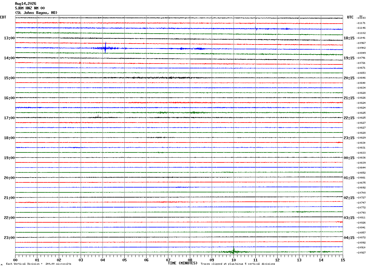Select the SJBM HNZ NM 00 station code
367x268 pixels.
point(30,8)
